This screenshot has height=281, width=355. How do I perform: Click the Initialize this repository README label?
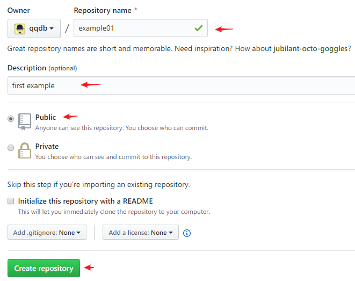pos(85,201)
